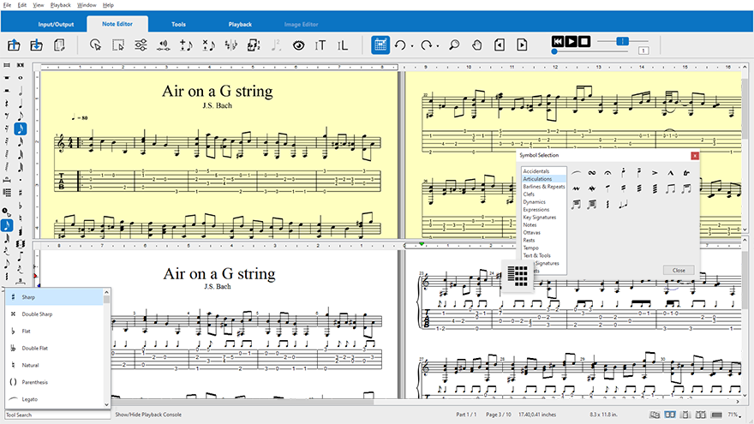Screen dimensions: 754x424
Task: Select Legato in the tool list
Action: 54,399
